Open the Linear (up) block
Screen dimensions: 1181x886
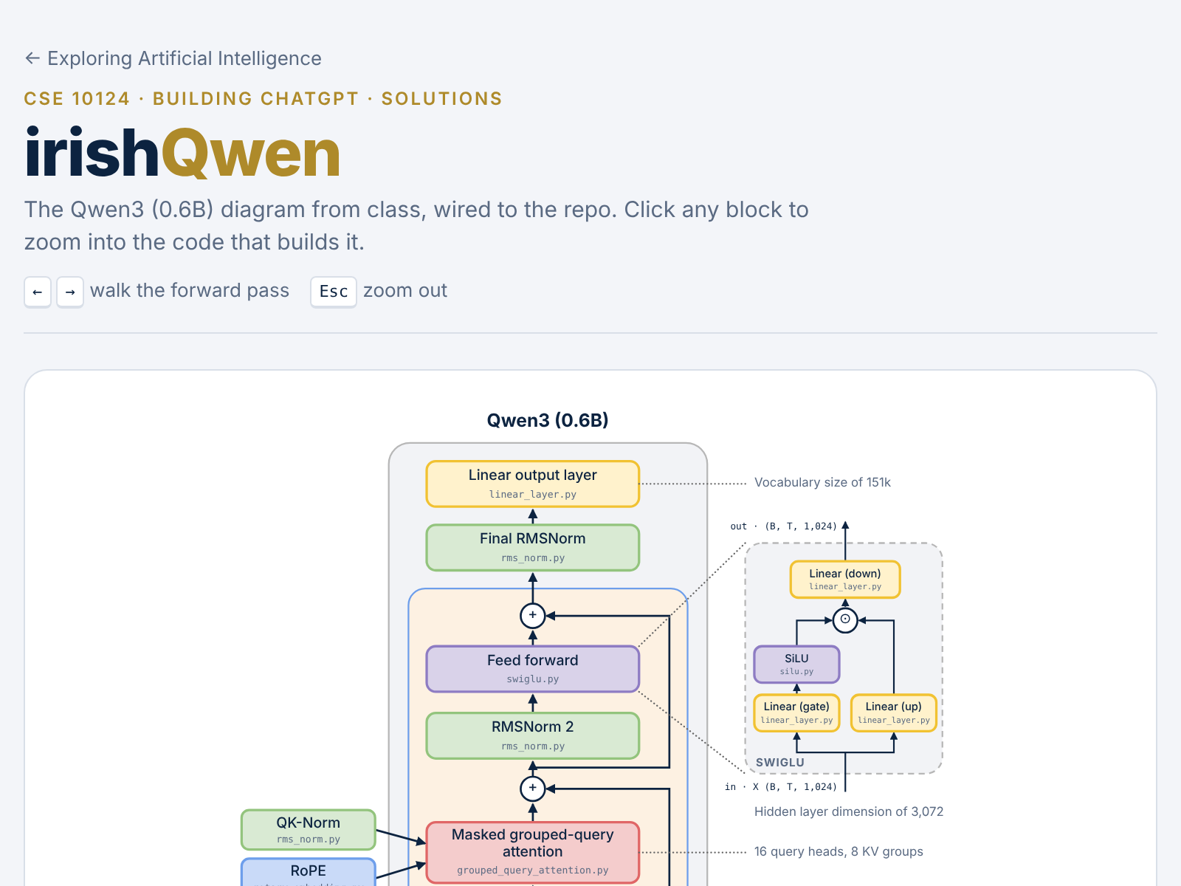pyautogui.click(x=894, y=712)
